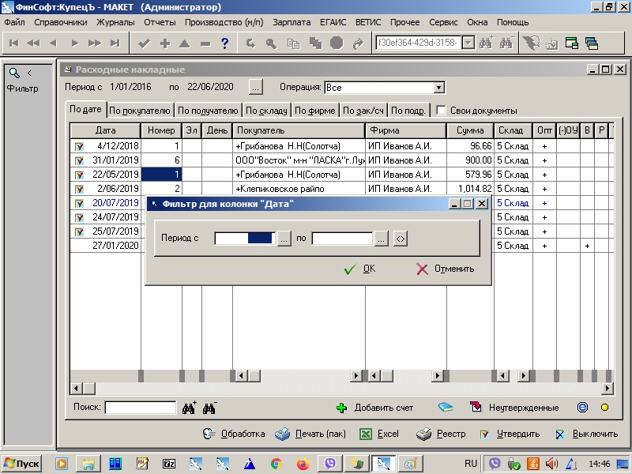Click the Обработка button
Image resolution: width=632 pixels, height=474 pixels.
(x=234, y=434)
